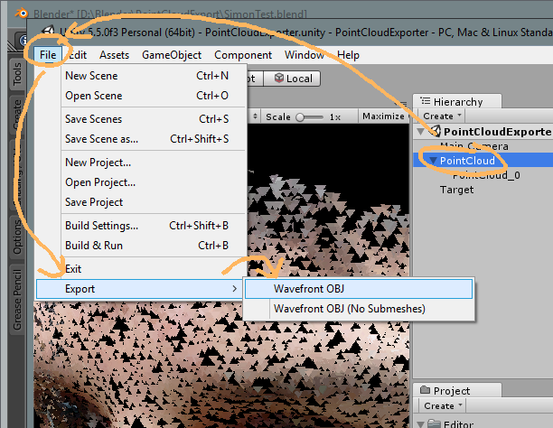This screenshot has width=553, height=428.
Task: Collapse the PointCloudExporter scene
Action: pos(420,132)
